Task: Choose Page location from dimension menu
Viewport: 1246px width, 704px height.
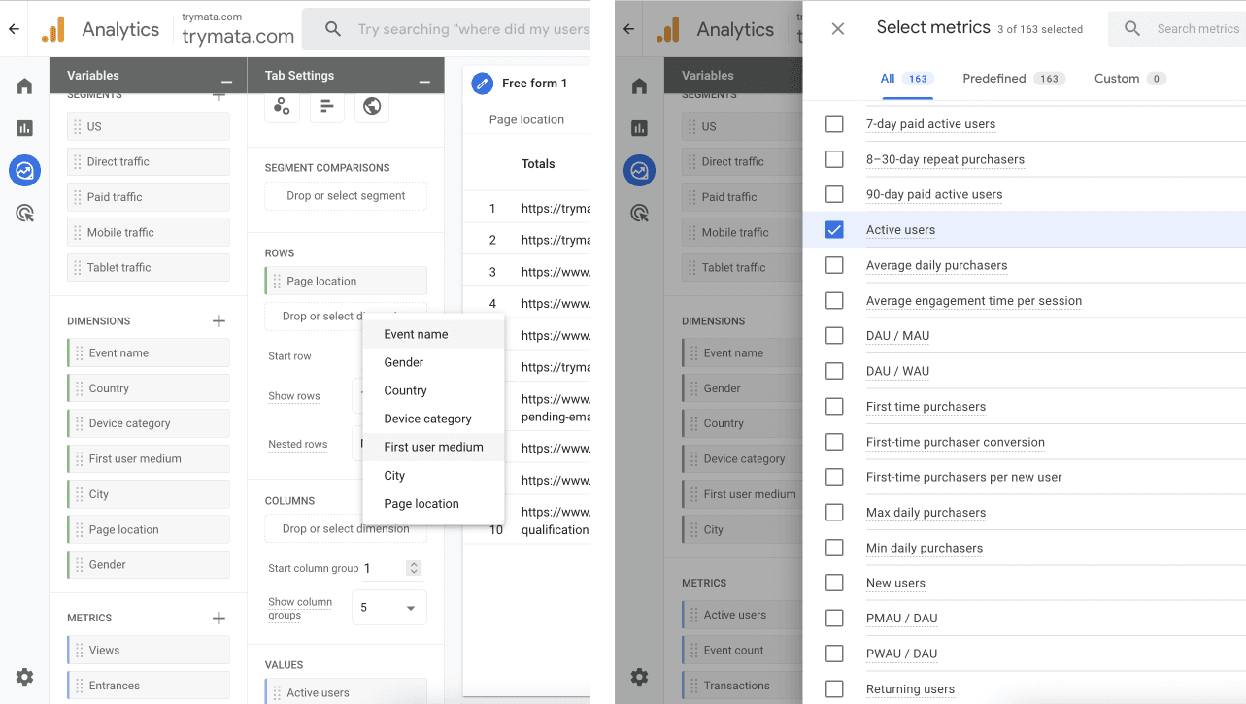Action: click(x=433, y=503)
